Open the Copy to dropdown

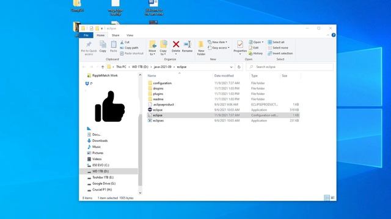(x=163, y=48)
